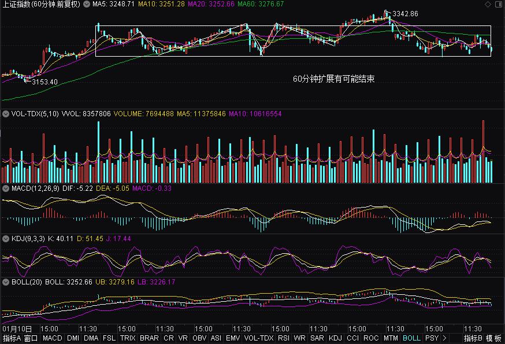Click the magenta MA20 value in the chart header
This screenshot has height=344, width=505.
[202, 5]
